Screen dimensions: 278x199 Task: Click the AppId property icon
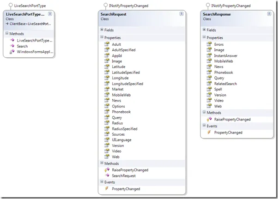(107, 55)
